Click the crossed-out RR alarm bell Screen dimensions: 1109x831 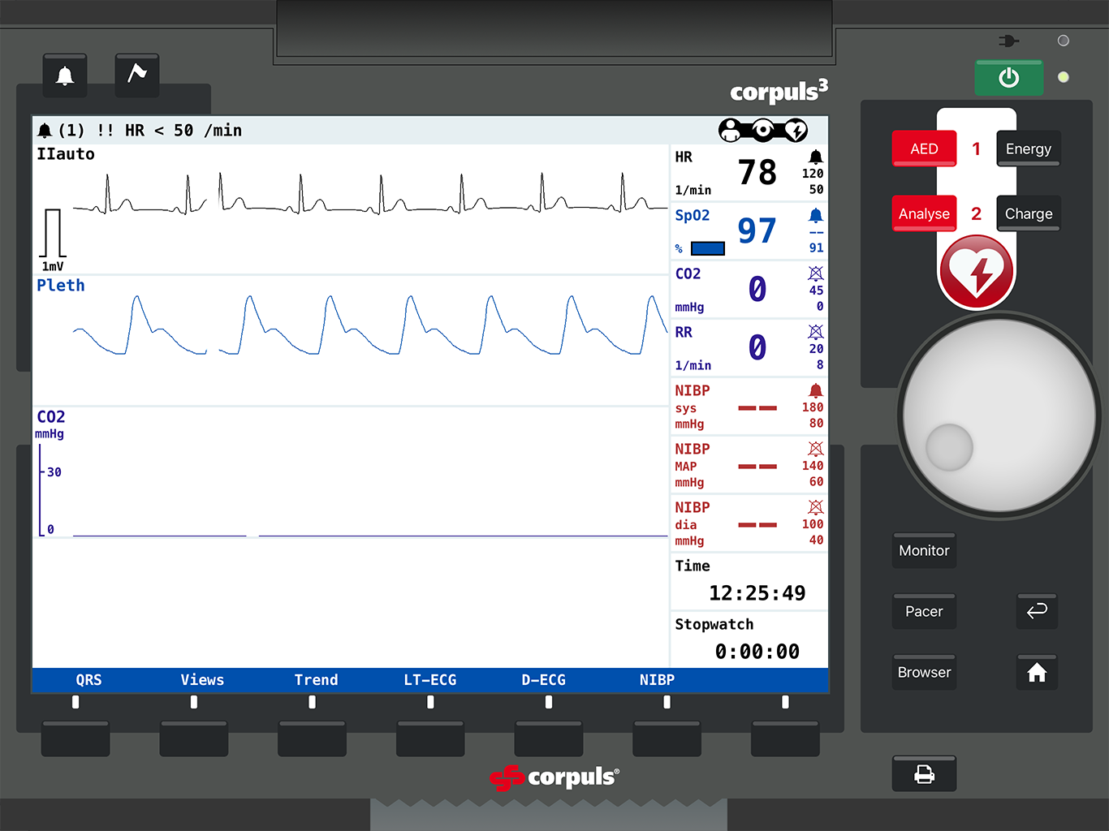point(816,332)
